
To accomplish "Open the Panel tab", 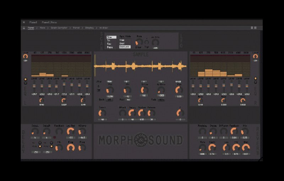I will pyautogui.click(x=33, y=22).
